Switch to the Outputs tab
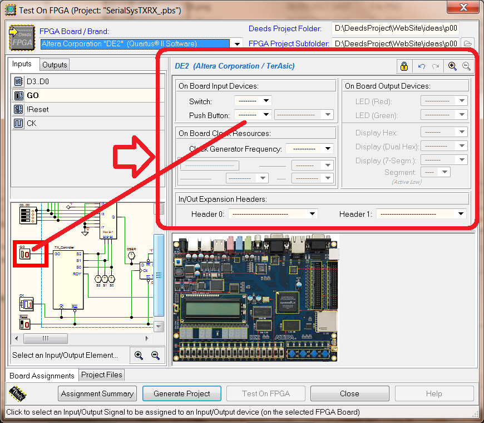The width and height of the screenshot is (484, 423). click(55, 65)
